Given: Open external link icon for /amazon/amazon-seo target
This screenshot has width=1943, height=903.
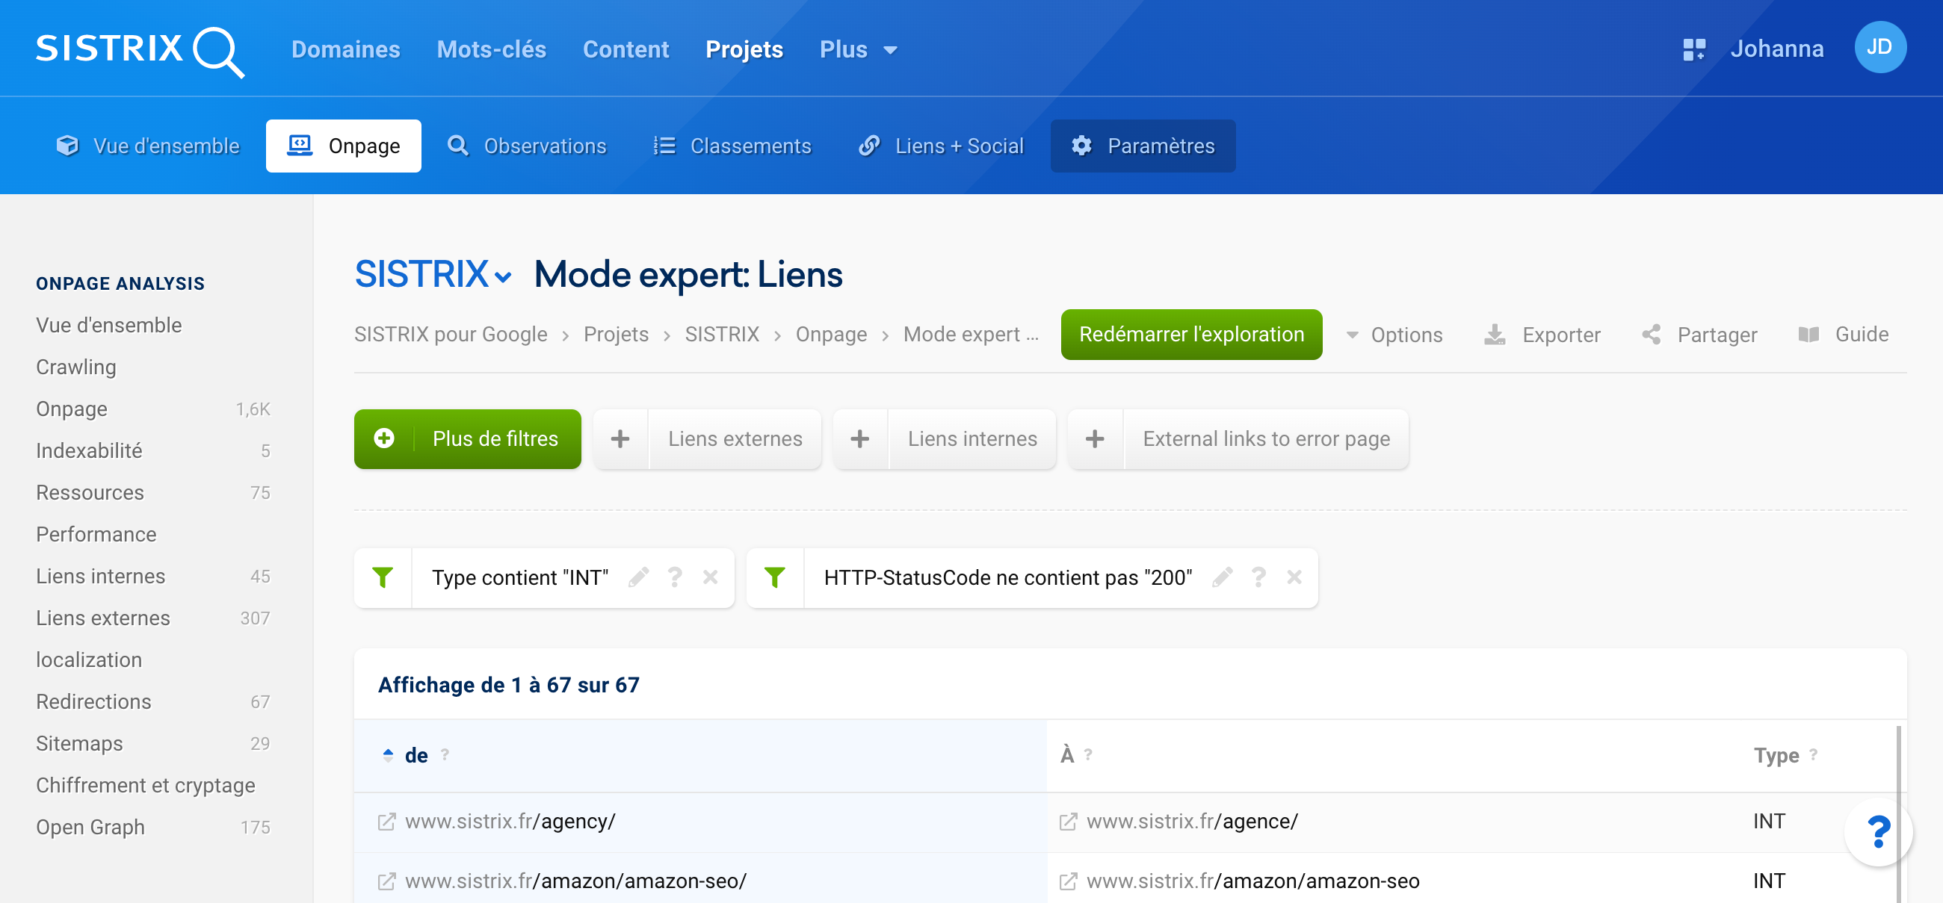Looking at the screenshot, I should 1068,881.
